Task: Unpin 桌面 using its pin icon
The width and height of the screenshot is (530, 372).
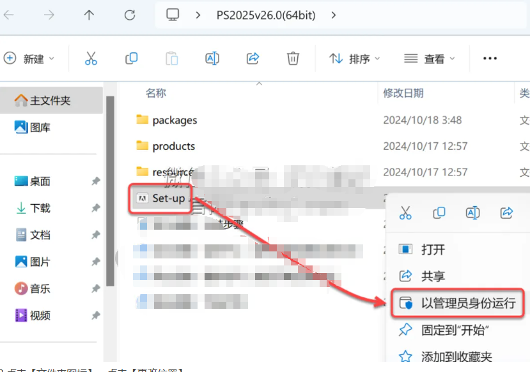Action: [x=96, y=181]
